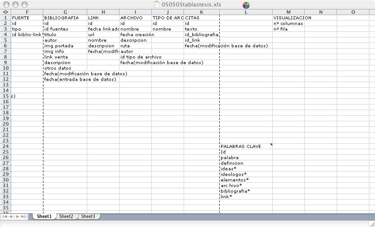Click the PALABRAS CLAVE cell
Screen dimensions: 375x227
coord(246,146)
